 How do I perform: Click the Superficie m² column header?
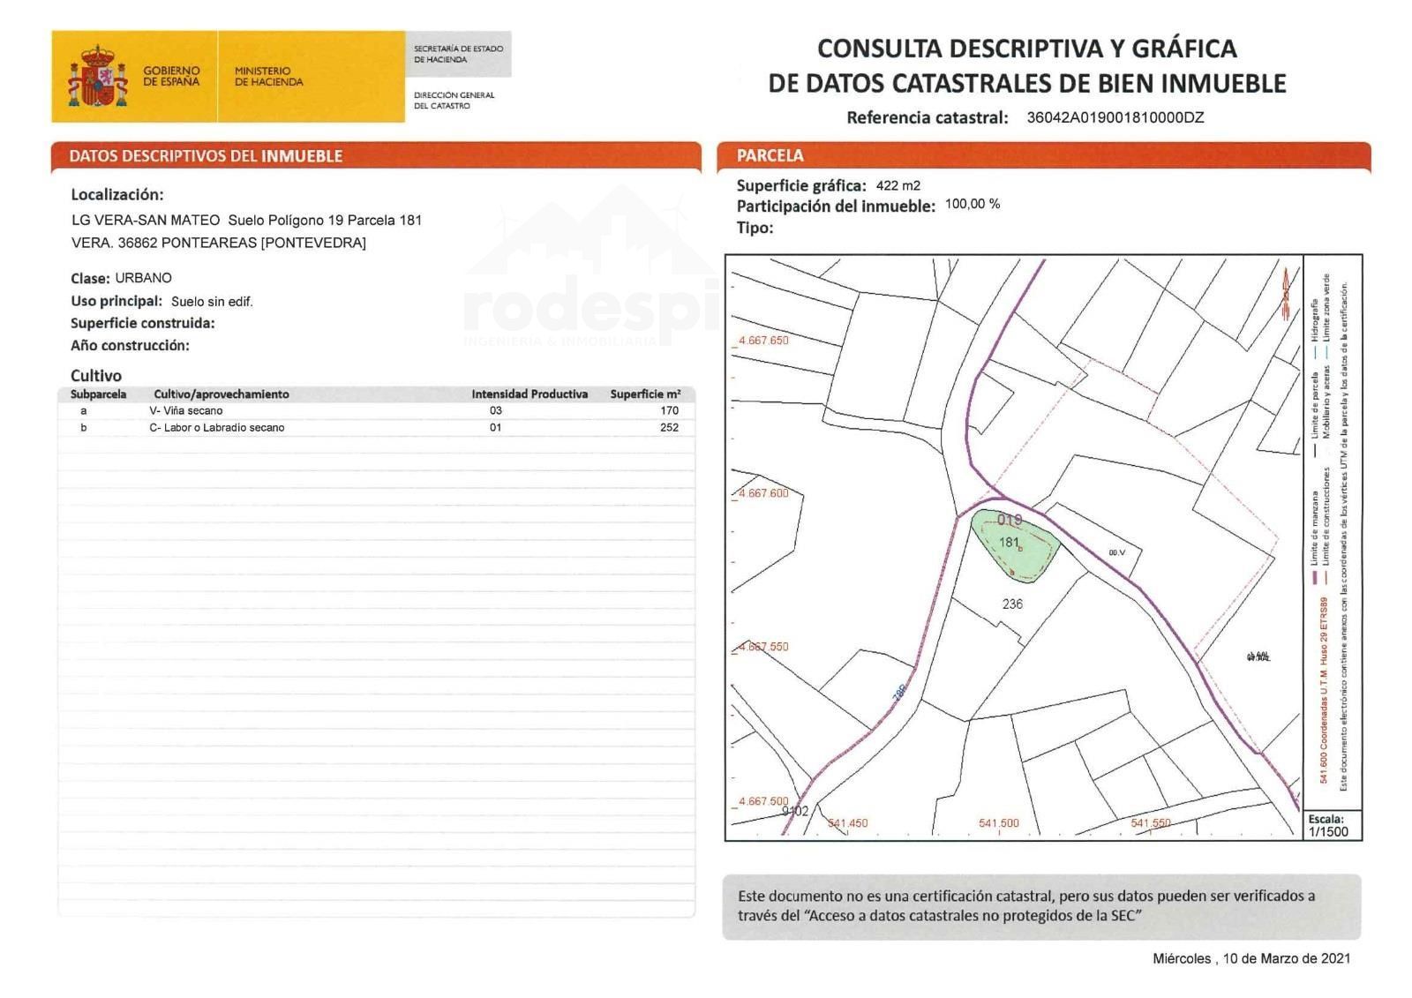pos(645,394)
